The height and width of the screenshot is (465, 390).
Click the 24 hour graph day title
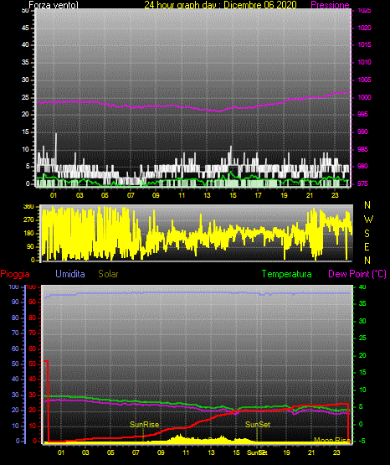tap(220, 5)
